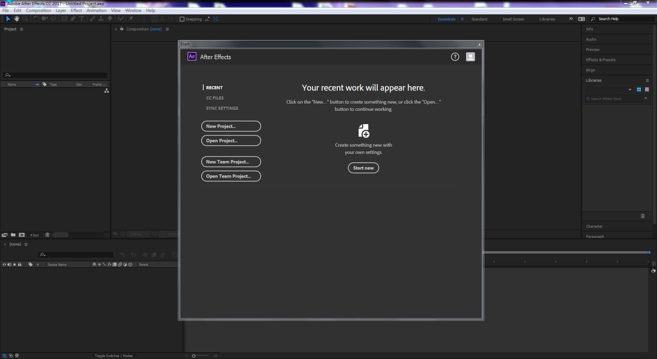Select CC FILES in Start dialog
657x359 pixels.
[x=215, y=98]
